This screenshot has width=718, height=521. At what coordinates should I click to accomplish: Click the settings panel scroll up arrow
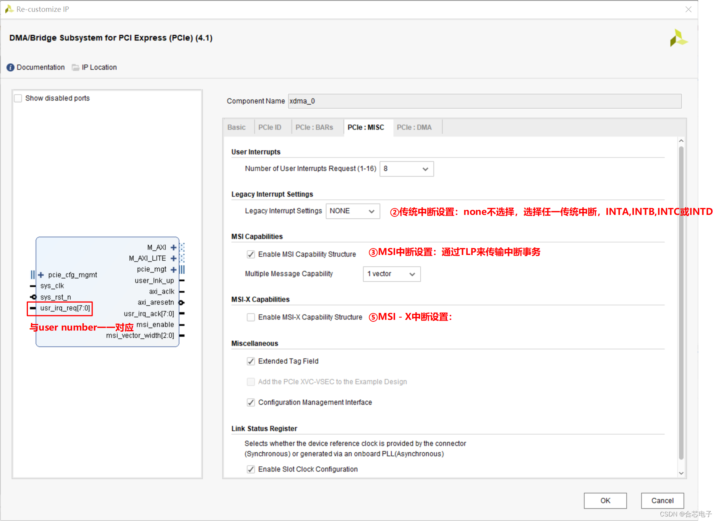coord(681,141)
